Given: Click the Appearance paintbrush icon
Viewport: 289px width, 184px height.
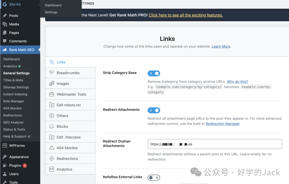Looking at the screenshot, I should click(5, 157).
